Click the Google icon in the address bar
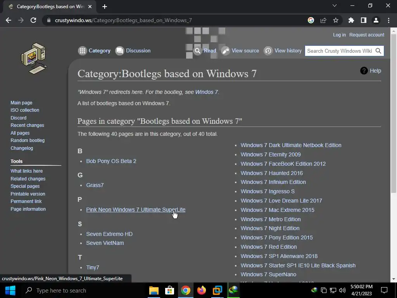 (x=311, y=20)
